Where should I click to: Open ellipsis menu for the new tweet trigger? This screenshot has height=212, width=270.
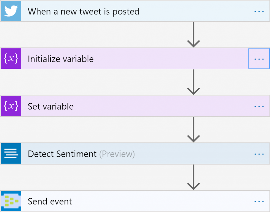259,12
